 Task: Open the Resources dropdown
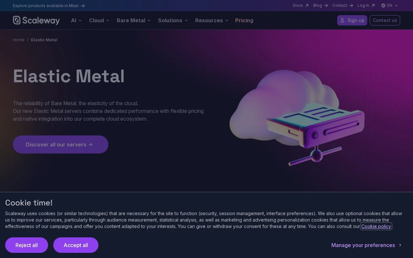212,20
